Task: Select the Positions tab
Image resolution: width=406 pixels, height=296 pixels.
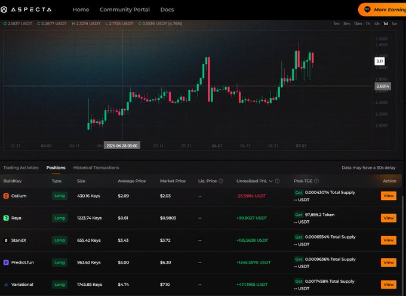Action: pyautogui.click(x=56, y=168)
